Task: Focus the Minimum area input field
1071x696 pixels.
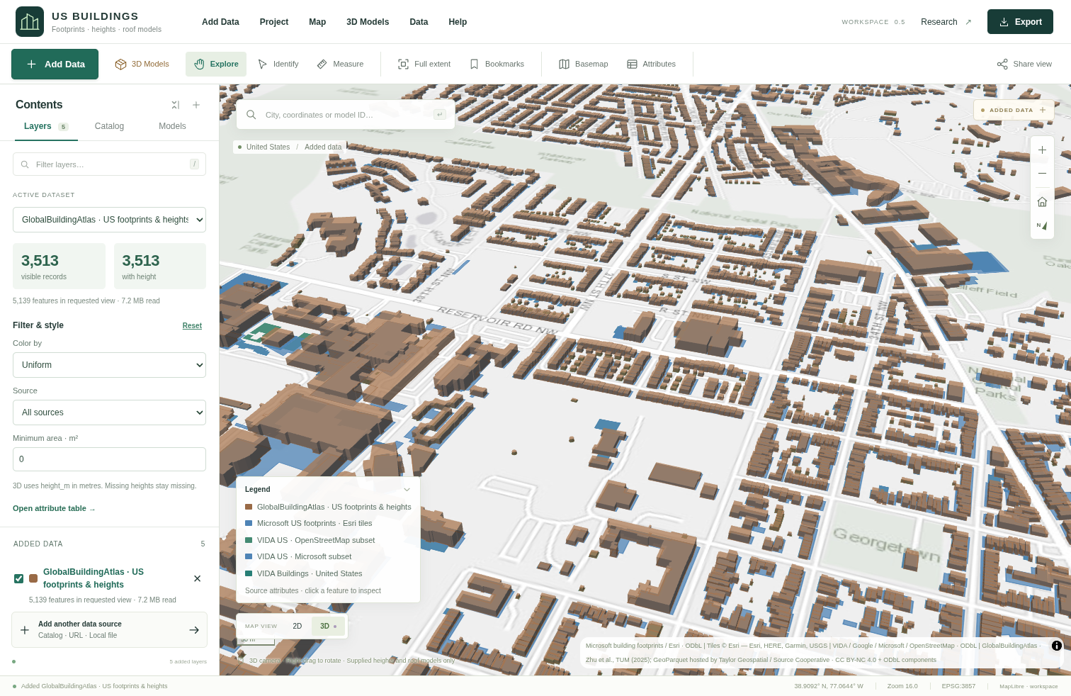Action: point(109,459)
